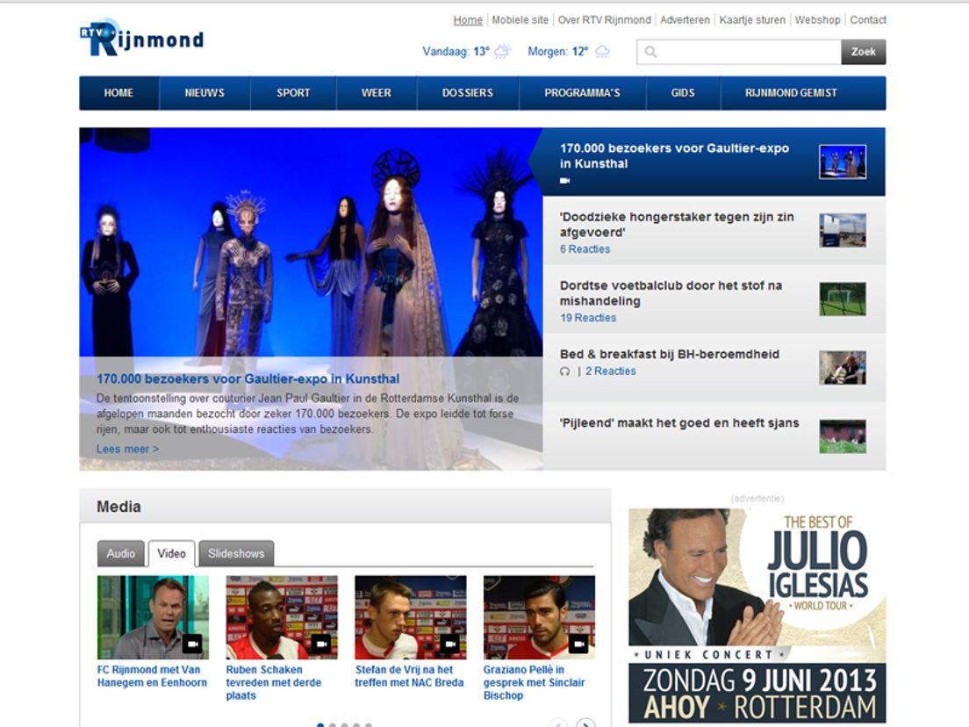Open the WEER navigation item

click(x=377, y=93)
